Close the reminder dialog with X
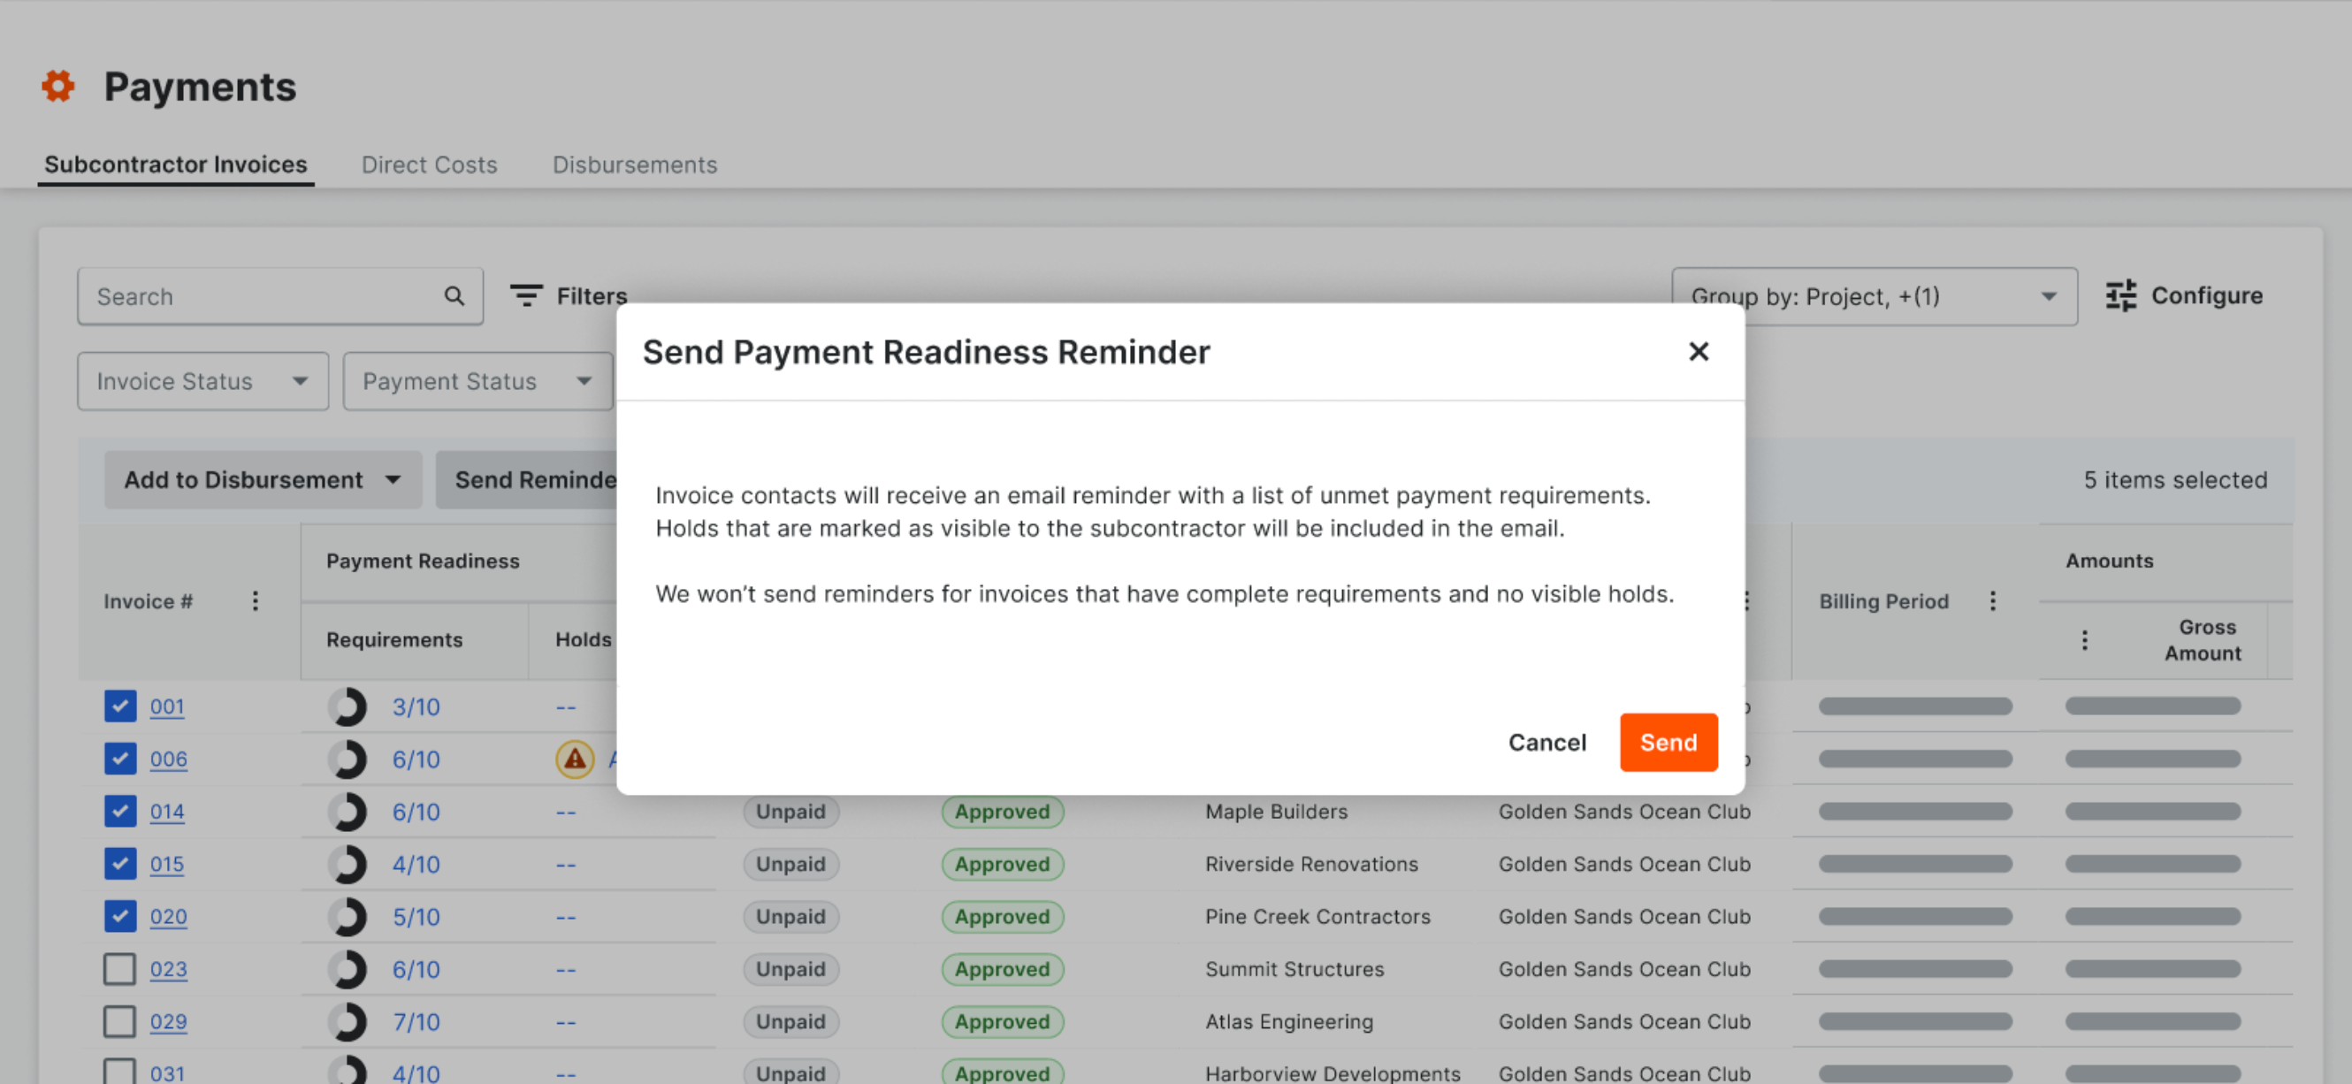This screenshot has width=2352, height=1084. 1699,352
